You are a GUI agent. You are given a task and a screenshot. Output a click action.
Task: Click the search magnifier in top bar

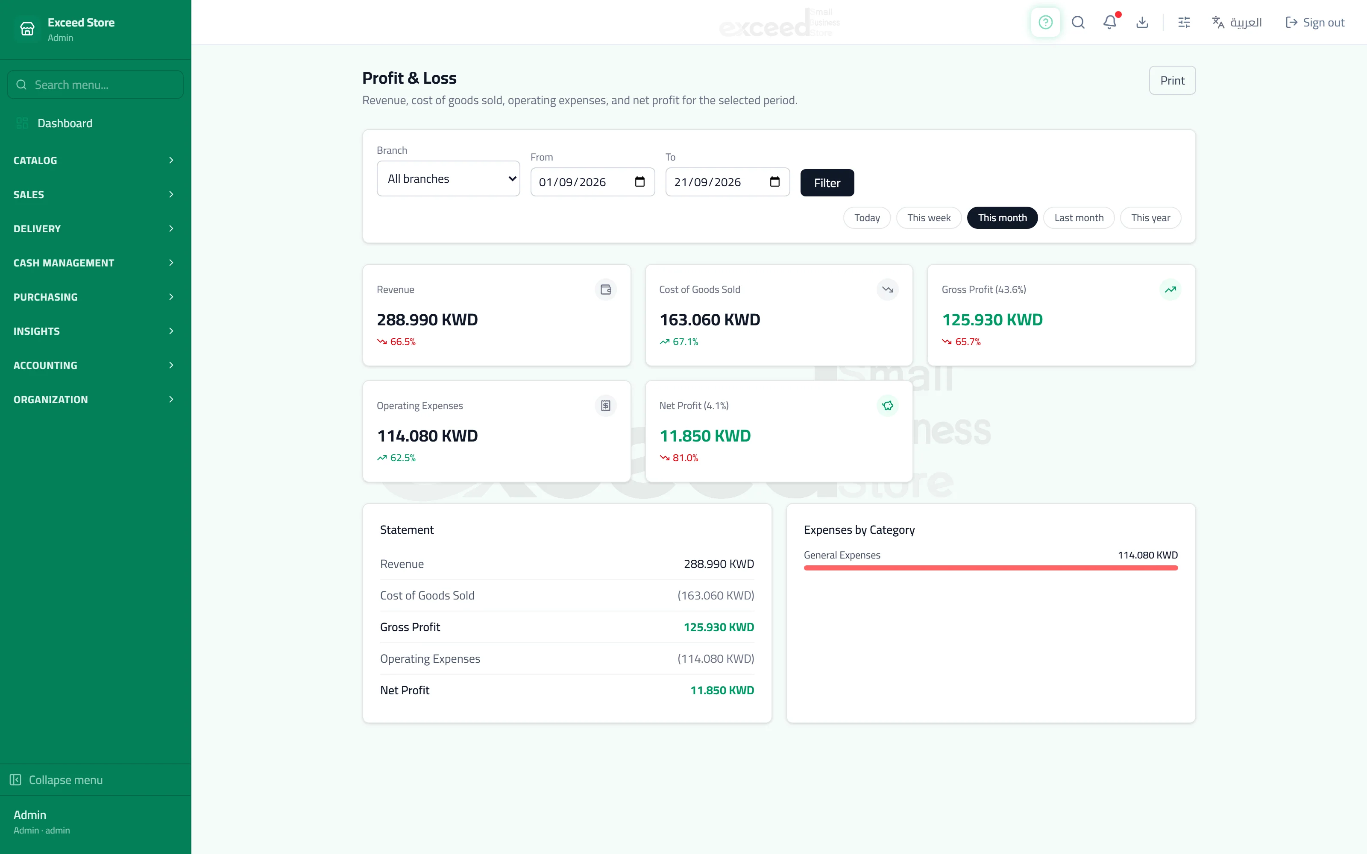[1078, 23]
